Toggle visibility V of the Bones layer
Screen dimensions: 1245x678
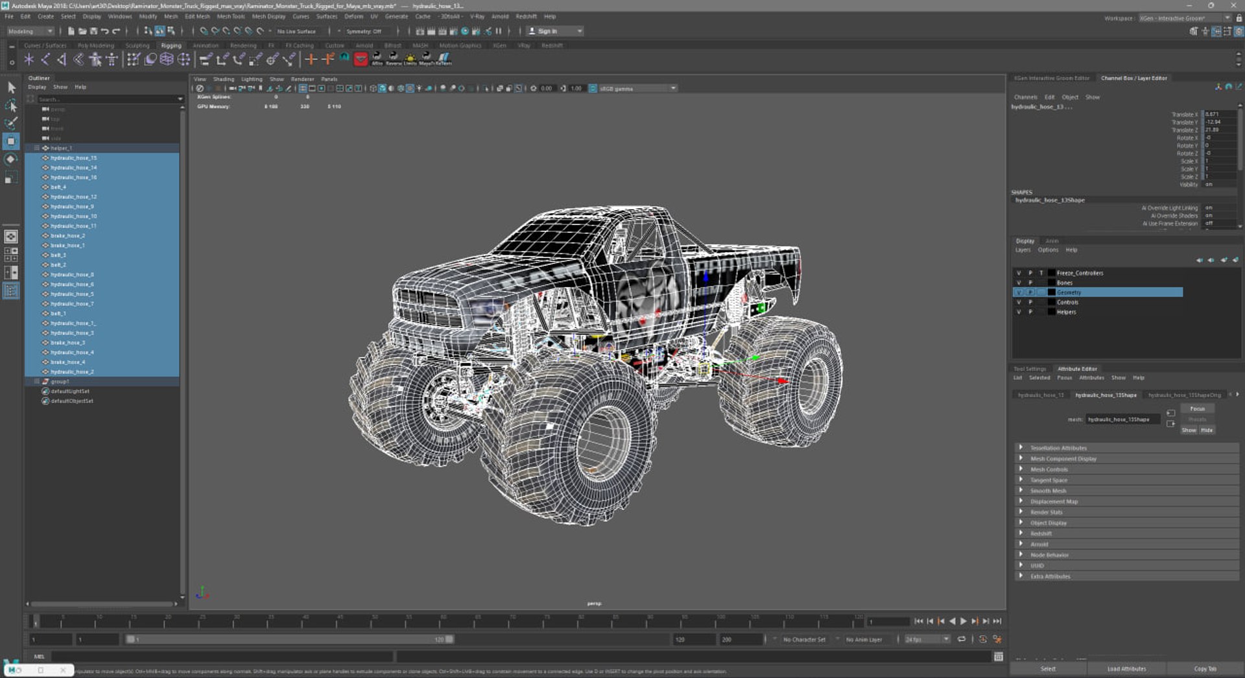tap(1019, 283)
